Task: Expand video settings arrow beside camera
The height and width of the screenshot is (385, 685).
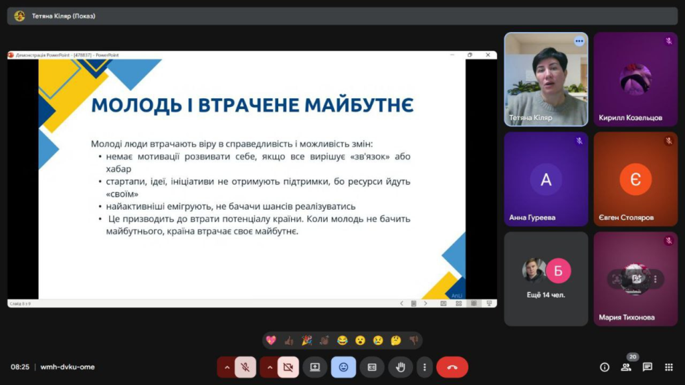Action: pyautogui.click(x=270, y=367)
